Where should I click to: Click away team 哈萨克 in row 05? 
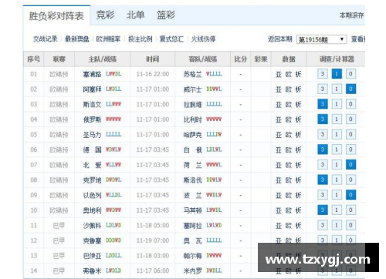pos(192,135)
